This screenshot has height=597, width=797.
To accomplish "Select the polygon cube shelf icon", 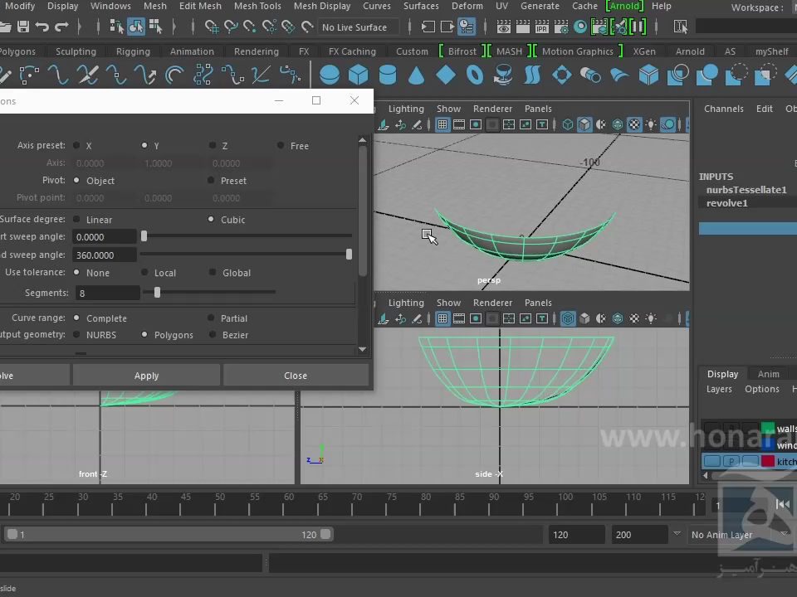I will (x=358, y=75).
